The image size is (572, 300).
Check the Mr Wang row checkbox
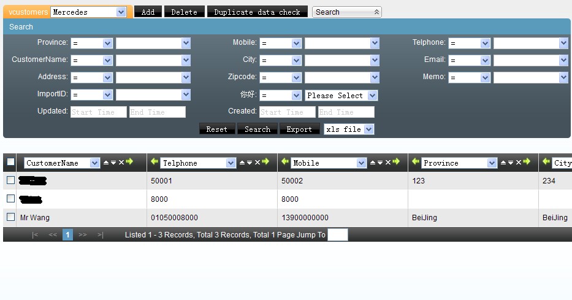tap(10, 217)
